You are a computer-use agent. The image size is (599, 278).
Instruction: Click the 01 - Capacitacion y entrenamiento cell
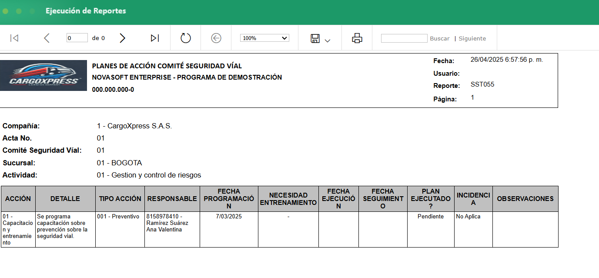(x=18, y=230)
